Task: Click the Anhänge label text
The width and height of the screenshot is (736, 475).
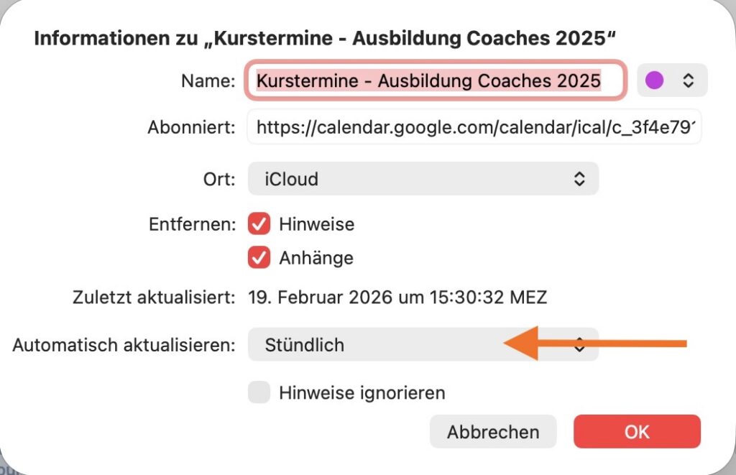Action: pos(316,257)
